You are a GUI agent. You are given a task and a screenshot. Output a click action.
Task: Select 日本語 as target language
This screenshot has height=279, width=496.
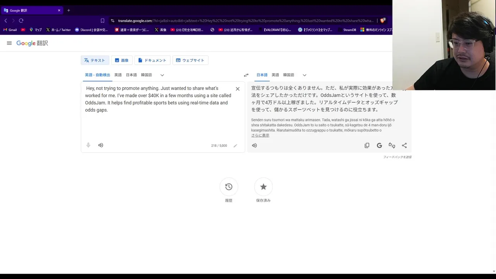(262, 75)
